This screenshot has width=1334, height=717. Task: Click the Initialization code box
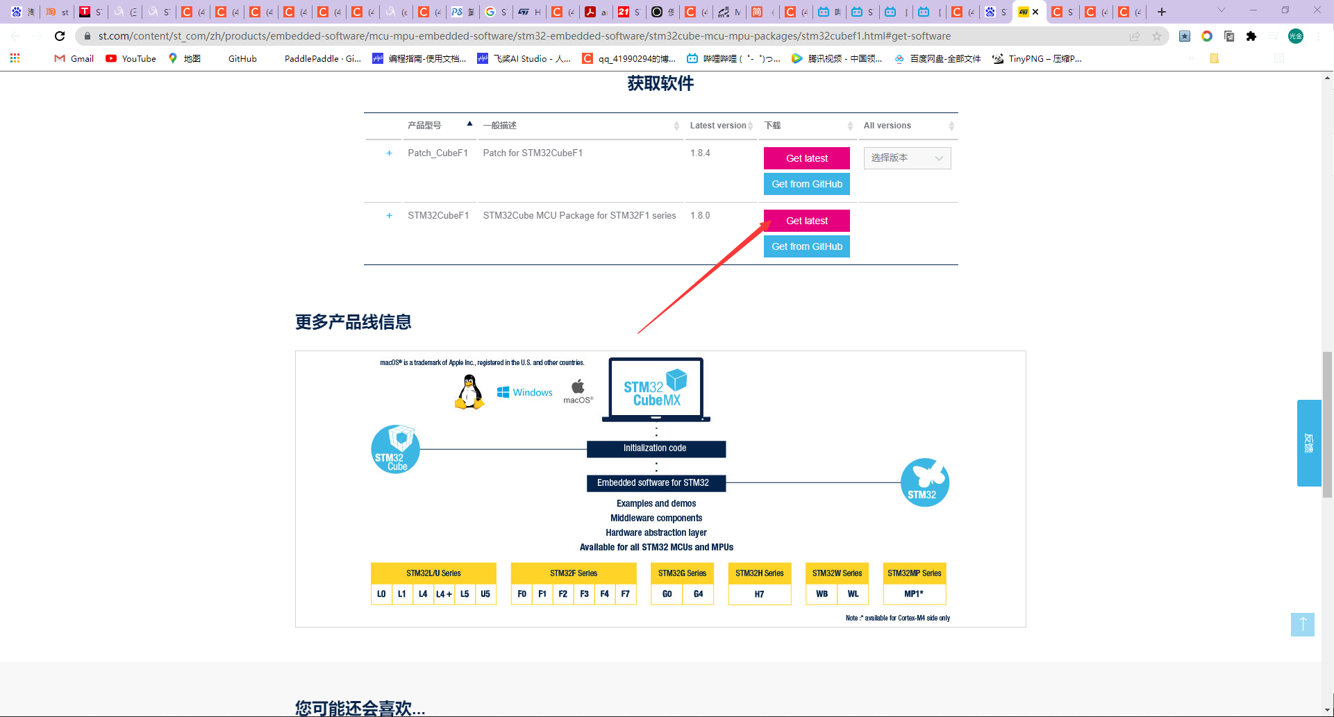pyautogui.click(x=656, y=448)
